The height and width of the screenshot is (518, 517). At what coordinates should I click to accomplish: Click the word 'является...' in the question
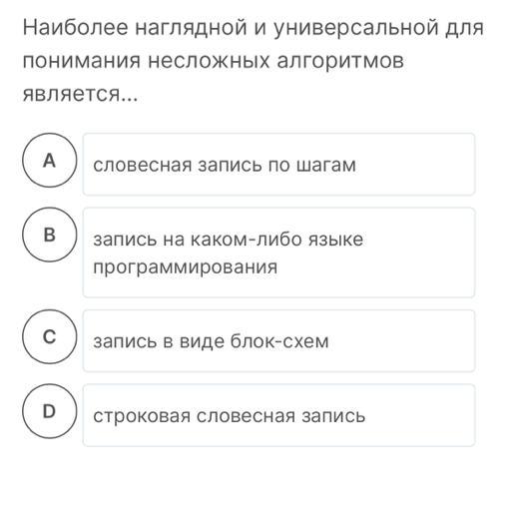[80, 94]
